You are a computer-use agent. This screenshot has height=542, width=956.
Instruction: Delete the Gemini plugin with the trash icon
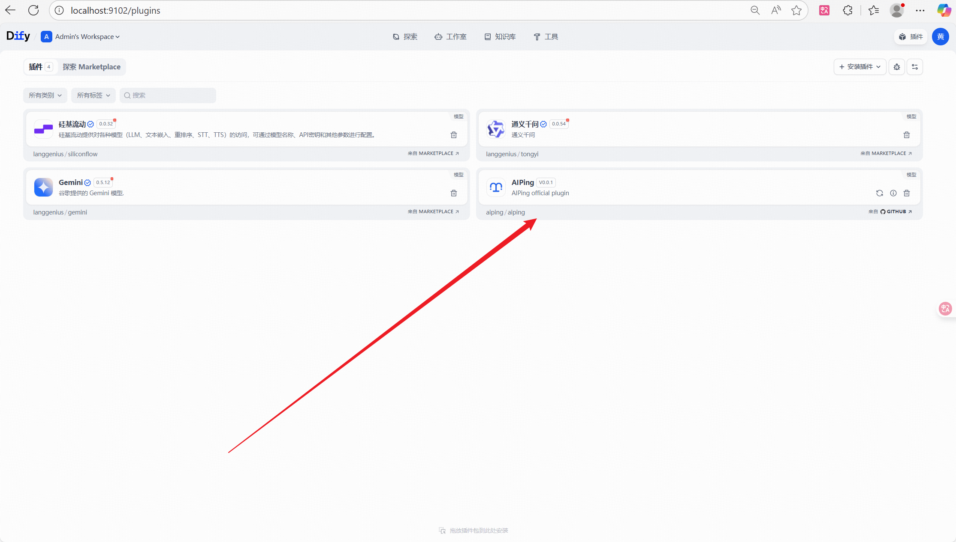pyautogui.click(x=453, y=193)
